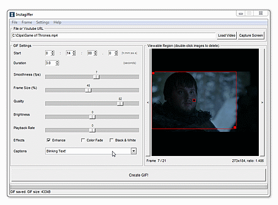278x205 pixels.
Task: Click the Load Video button
Action: click(x=227, y=35)
